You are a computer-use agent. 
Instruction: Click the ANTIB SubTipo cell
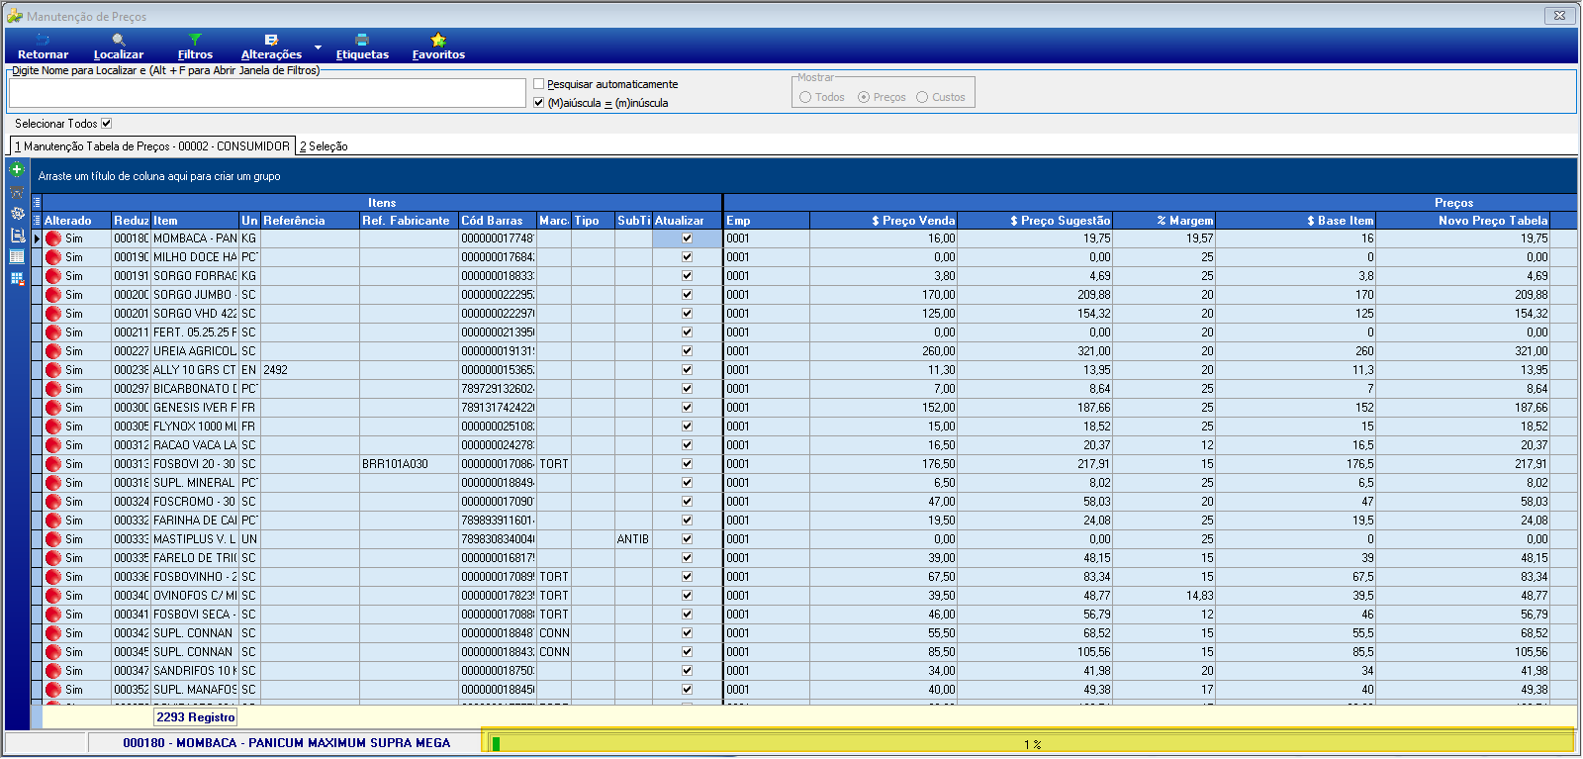coord(633,539)
